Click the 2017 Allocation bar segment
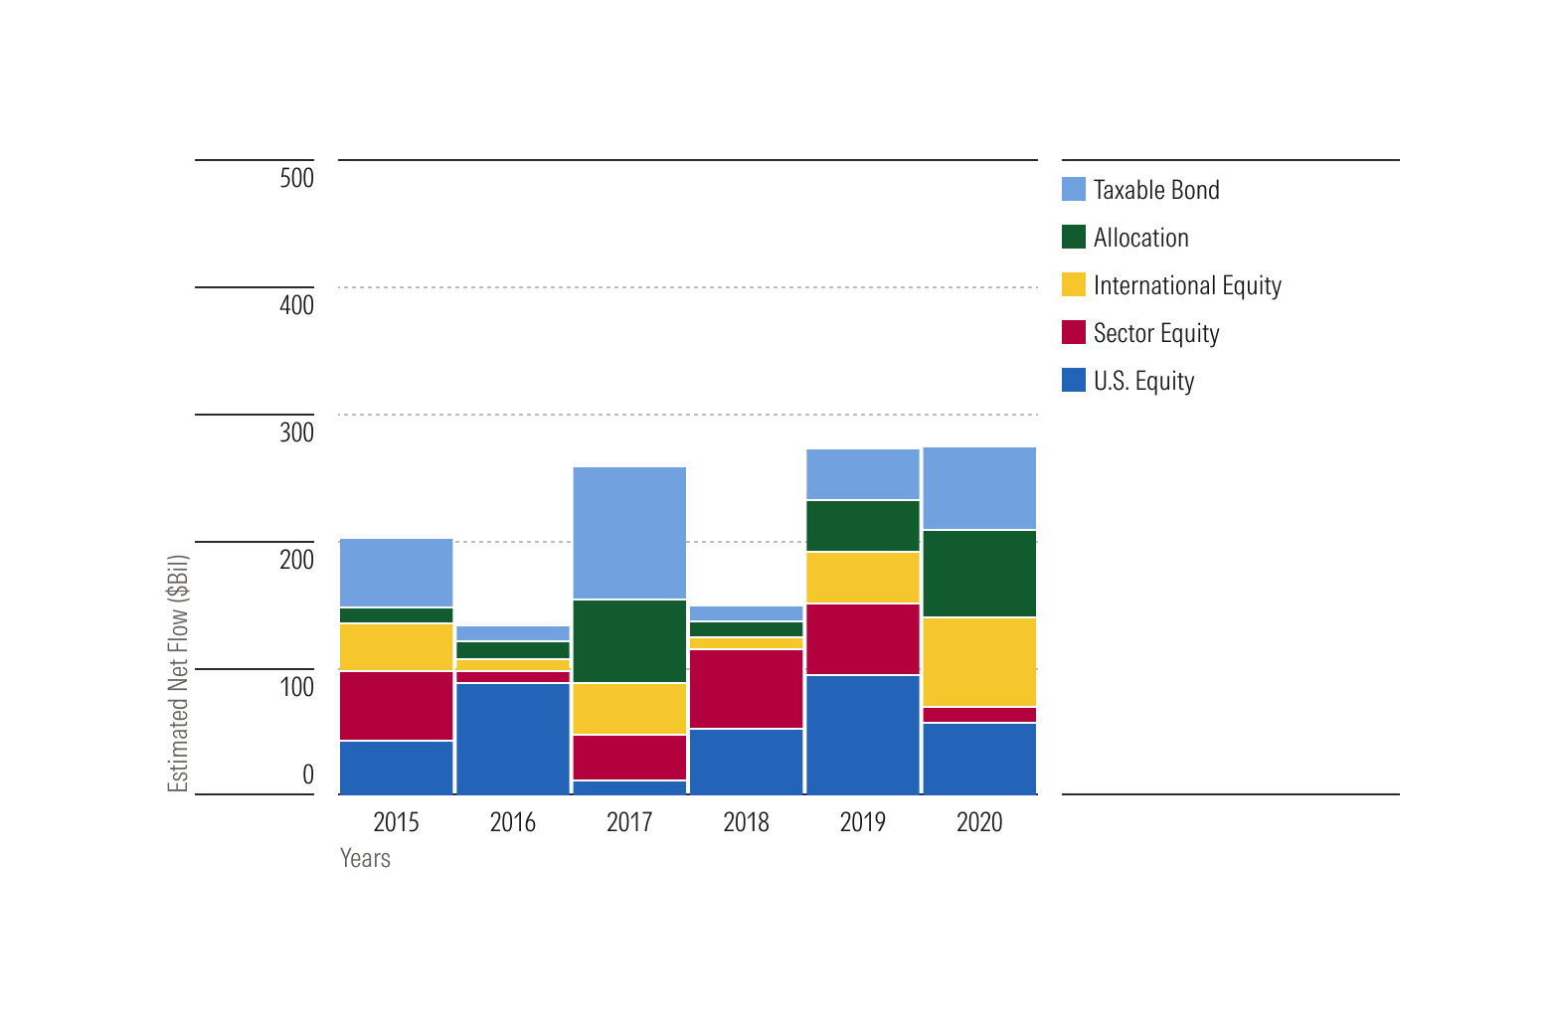The width and height of the screenshot is (1559, 1034). click(x=629, y=641)
